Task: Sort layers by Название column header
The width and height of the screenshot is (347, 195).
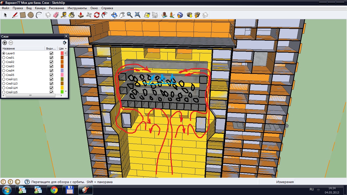Action: click(x=23, y=48)
